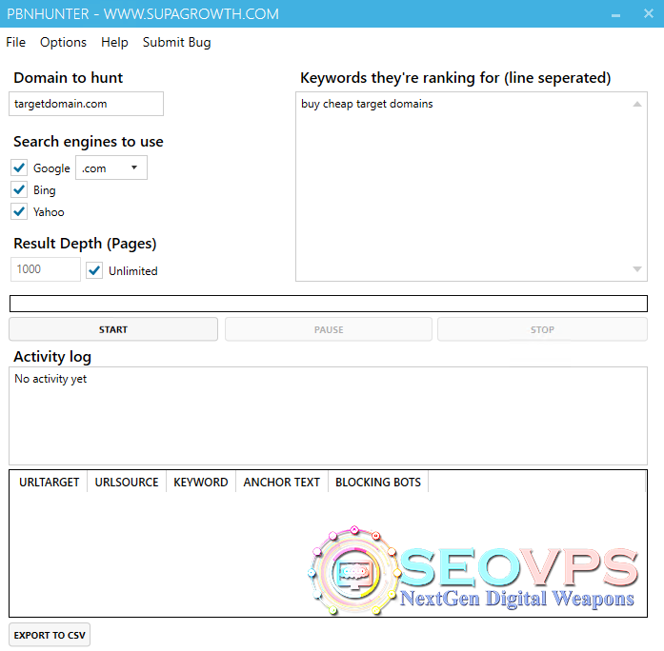The height and width of the screenshot is (651, 664).
Task: Open the File menu
Action: point(15,42)
